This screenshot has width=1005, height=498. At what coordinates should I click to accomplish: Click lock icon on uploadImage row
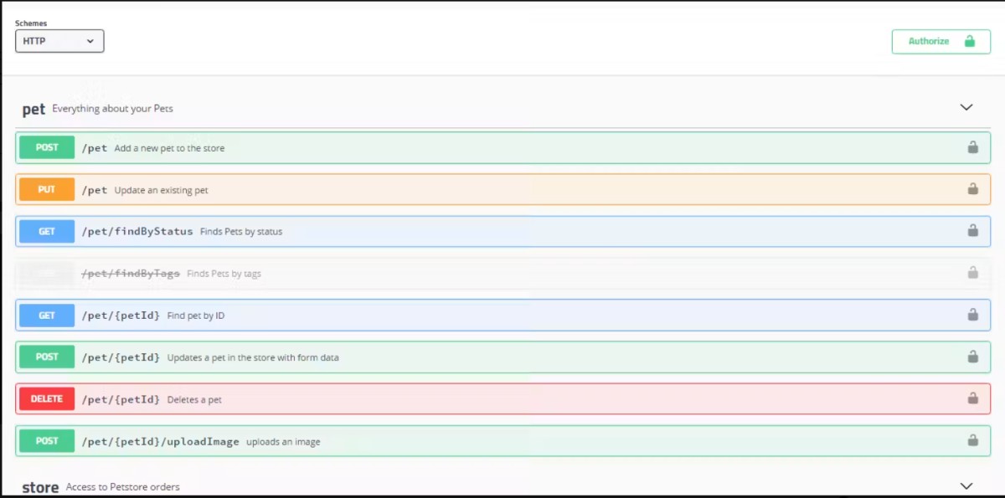(972, 440)
